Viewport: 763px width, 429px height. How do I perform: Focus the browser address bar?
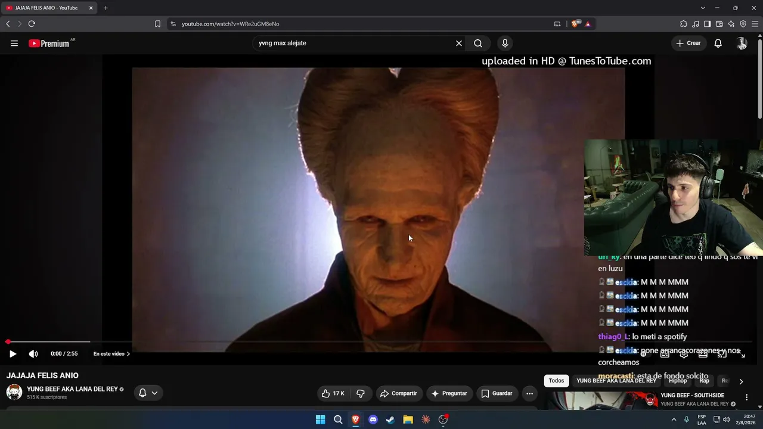364,24
